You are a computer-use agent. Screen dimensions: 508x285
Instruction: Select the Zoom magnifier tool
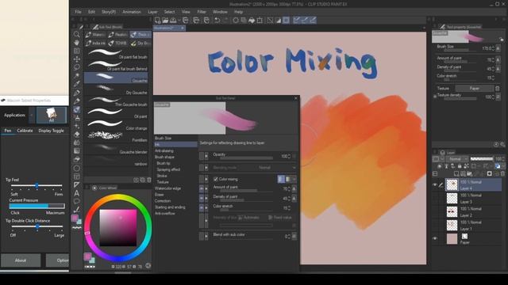(x=77, y=34)
